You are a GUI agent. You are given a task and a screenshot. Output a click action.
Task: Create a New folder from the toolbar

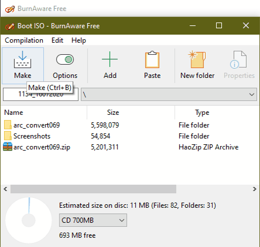[x=197, y=66]
